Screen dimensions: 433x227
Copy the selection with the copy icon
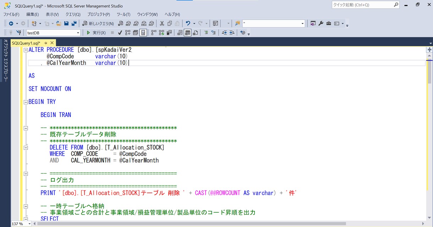point(170,23)
